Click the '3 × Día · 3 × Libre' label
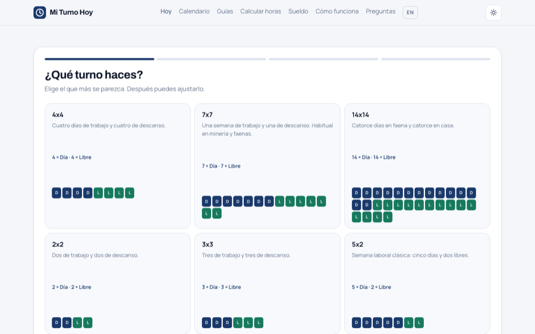 [222, 287]
